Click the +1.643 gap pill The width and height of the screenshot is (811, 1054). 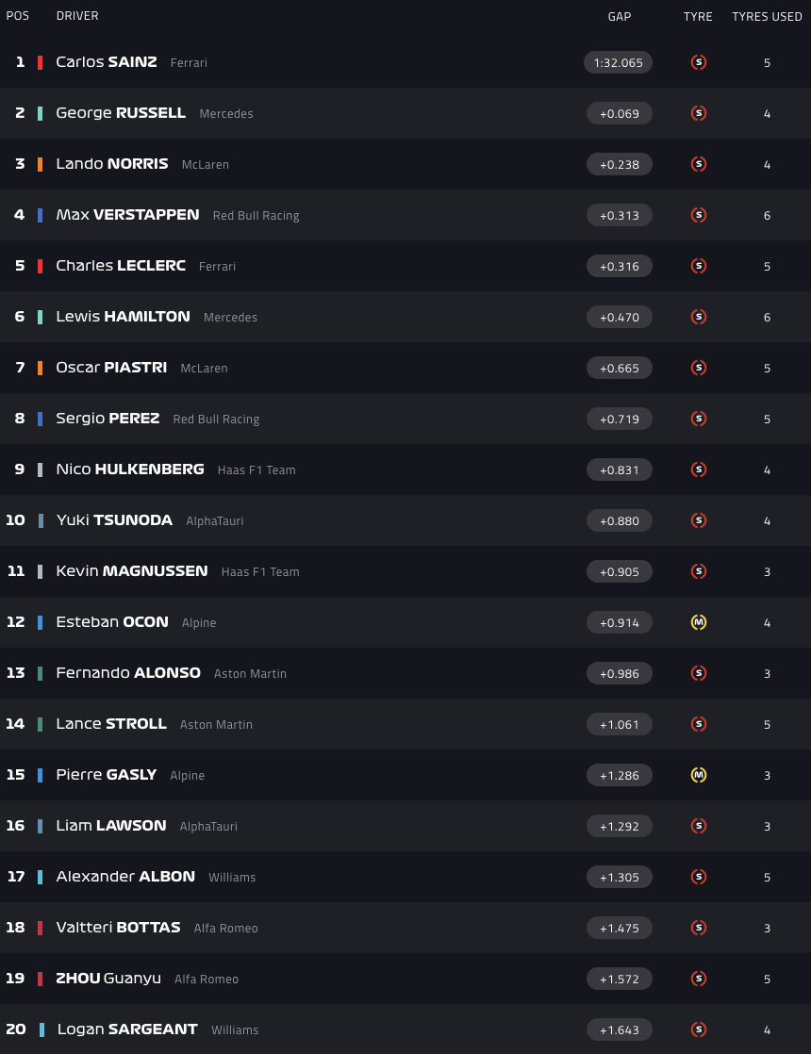[619, 1029]
